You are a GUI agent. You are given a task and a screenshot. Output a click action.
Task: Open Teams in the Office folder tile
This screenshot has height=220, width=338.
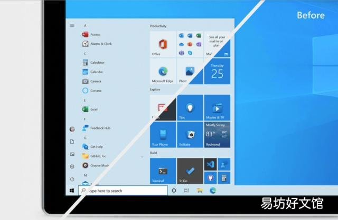click(181, 53)
